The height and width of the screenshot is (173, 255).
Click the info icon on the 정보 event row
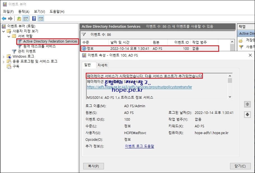click(x=84, y=48)
